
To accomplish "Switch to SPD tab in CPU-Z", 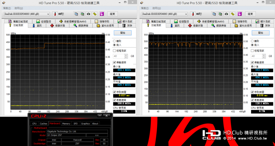I will [x=76, y=124].
